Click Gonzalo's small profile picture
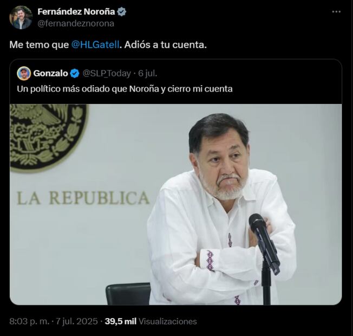The image size is (353, 336). 24,73
